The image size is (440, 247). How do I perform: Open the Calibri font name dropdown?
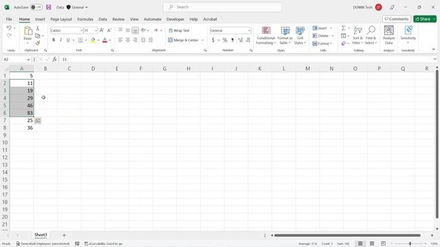[x=81, y=30]
